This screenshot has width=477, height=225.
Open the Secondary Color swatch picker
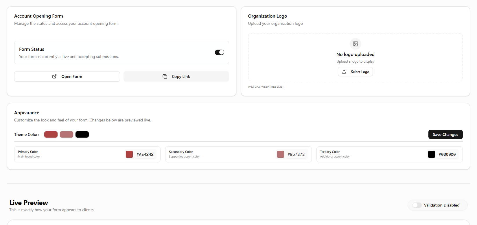(x=280, y=154)
